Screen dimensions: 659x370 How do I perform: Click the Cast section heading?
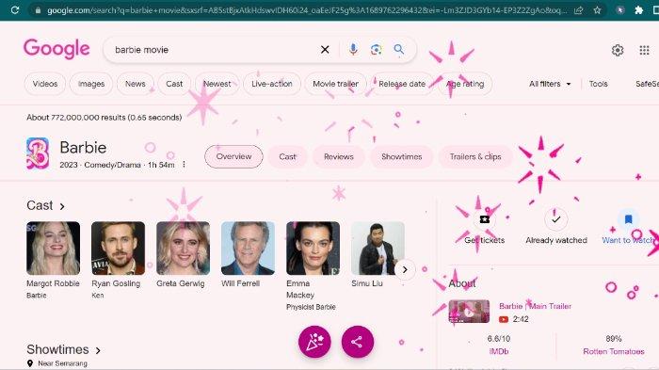40,205
